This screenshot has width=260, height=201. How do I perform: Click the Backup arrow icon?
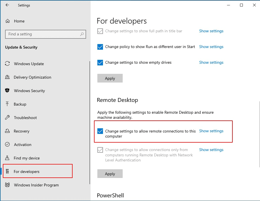point(7,104)
